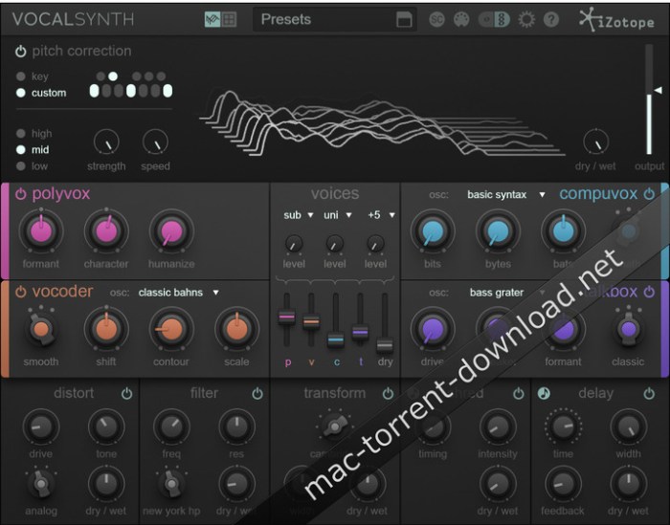Click the delay tempo sync icon
The image size is (670, 525).
(x=544, y=393)
